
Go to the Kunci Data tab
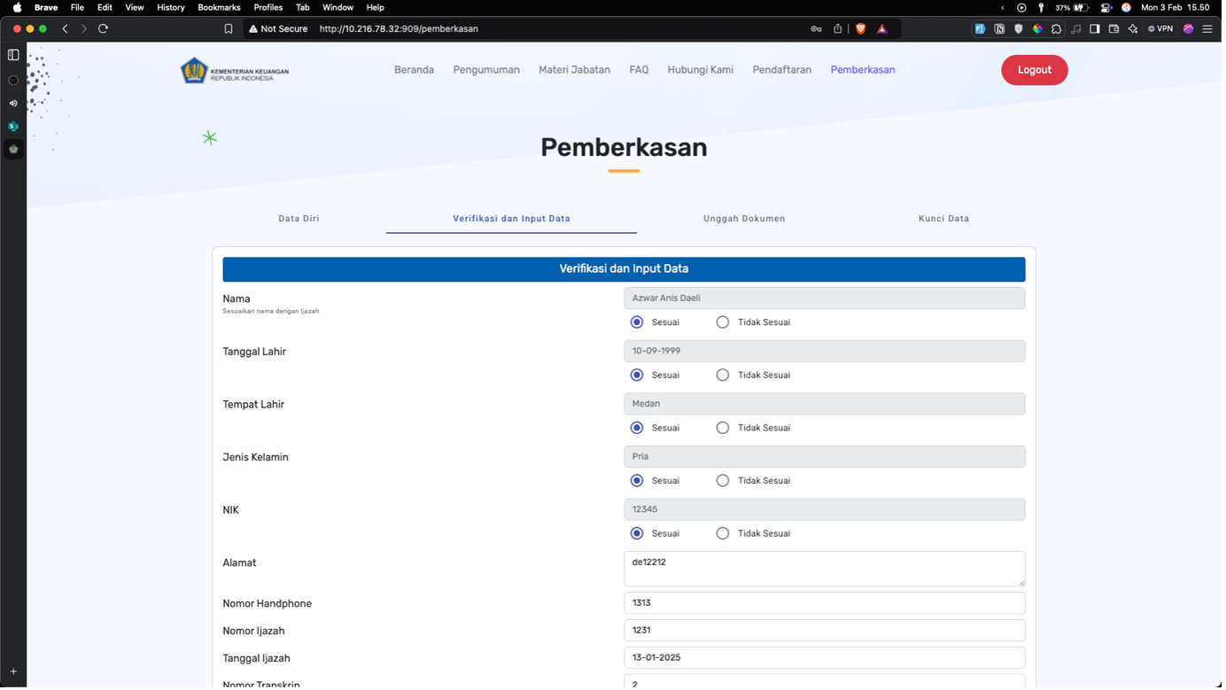pos(943,219)
